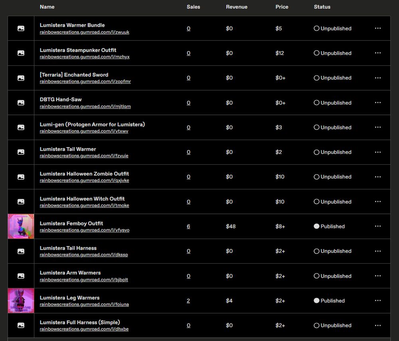The width and height of the screenshot is (399, 341).
Task: Open three-dot menu for Halloween Witch Outfit
Action: click(x=377, y=201)
